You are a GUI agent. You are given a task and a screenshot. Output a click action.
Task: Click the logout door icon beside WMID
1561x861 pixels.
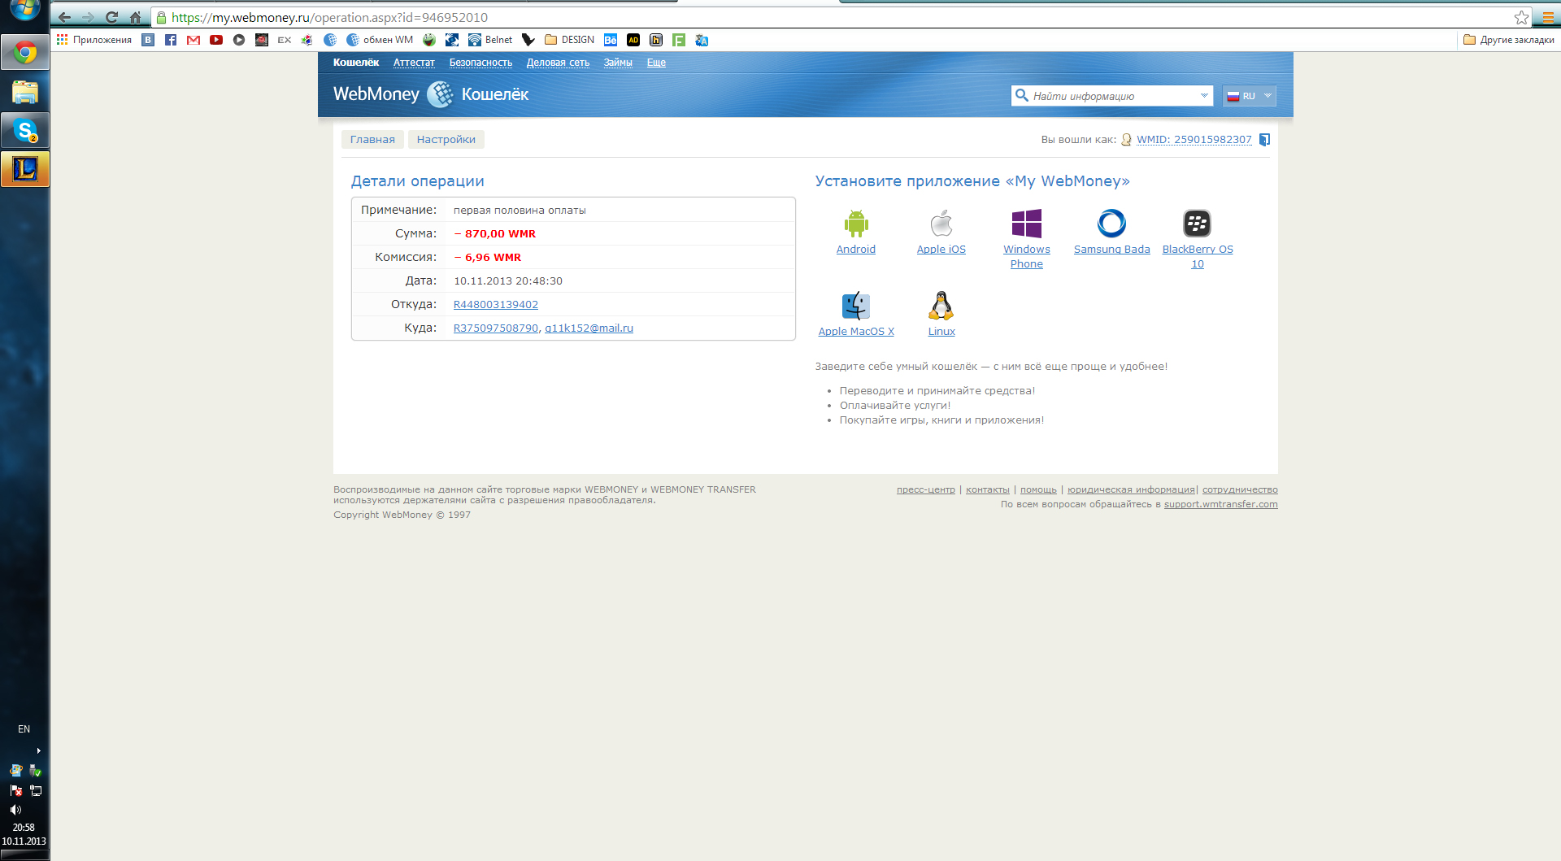click(x=1264, y=140)
